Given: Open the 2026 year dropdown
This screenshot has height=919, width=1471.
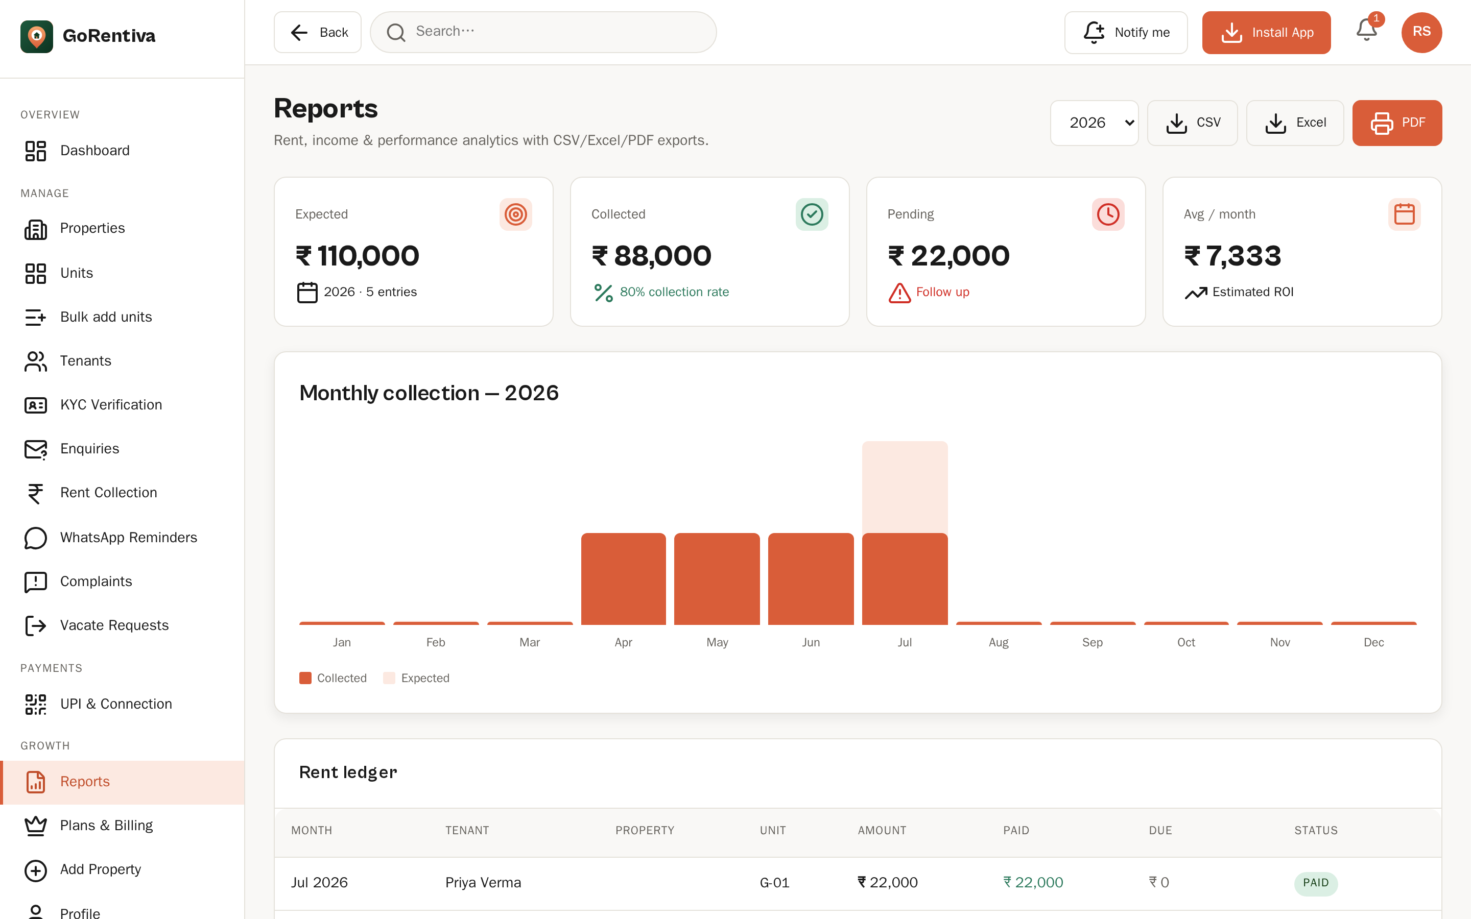Looking at the screenshot, I should [1094, 123].
